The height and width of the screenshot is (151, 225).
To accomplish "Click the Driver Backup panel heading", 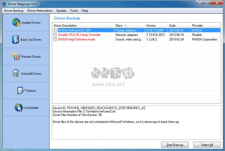I will 67,18.
